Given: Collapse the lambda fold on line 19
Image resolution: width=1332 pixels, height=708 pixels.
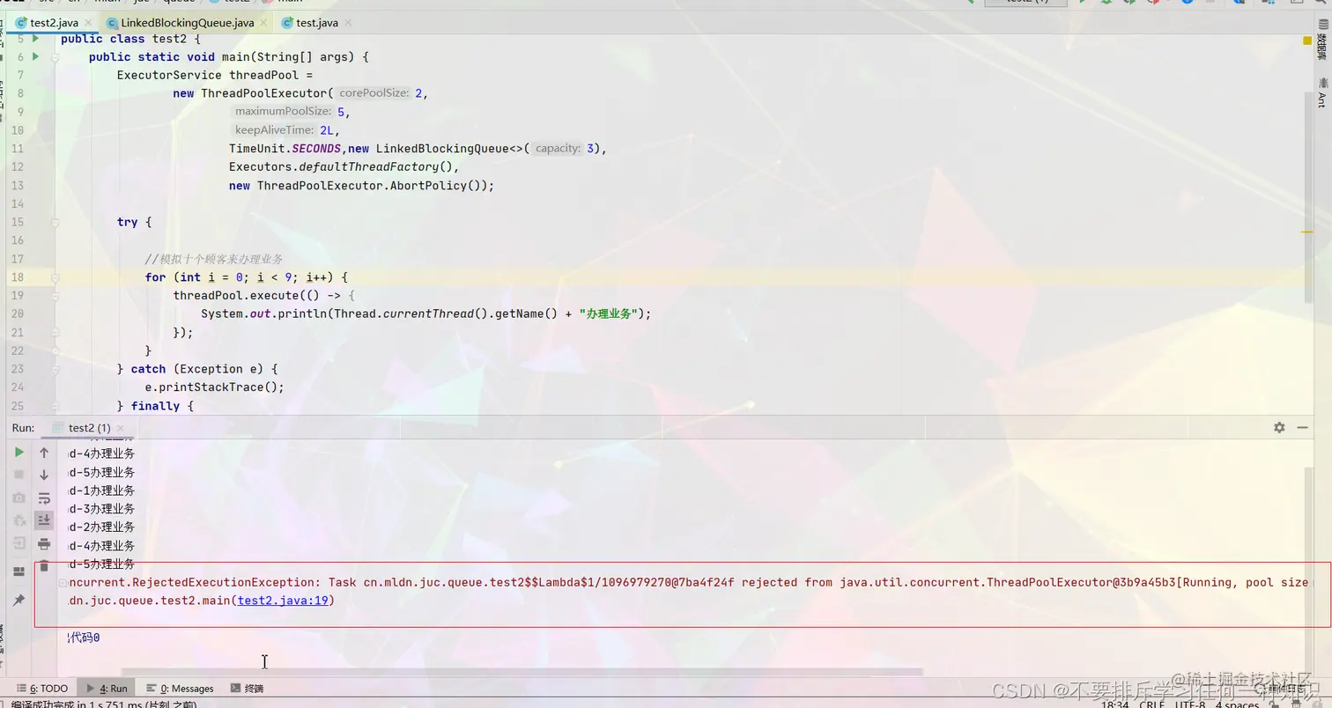Looking at the screenshot, I should [55, 296].
